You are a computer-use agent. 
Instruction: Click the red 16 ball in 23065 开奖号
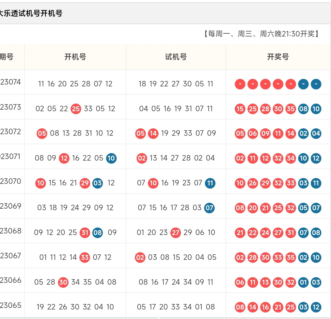point(265,307)
